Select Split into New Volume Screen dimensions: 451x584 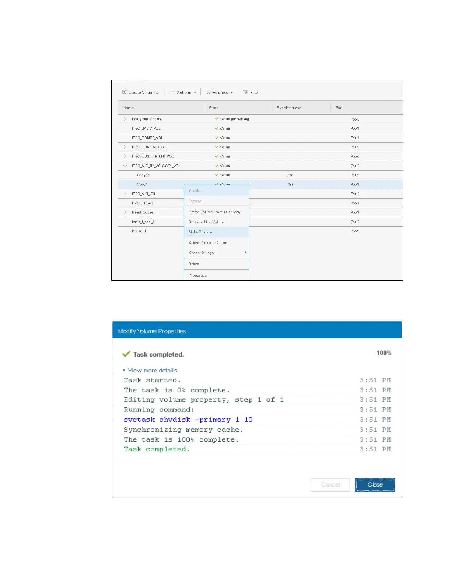206,222
